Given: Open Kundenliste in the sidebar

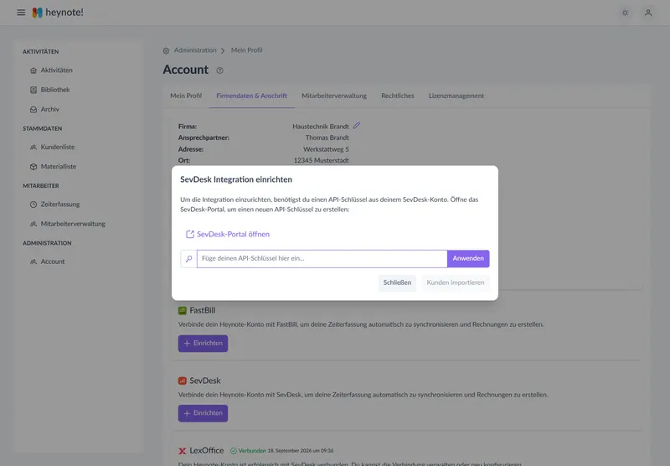Looking at the screenshot, I should pos(58,147).
